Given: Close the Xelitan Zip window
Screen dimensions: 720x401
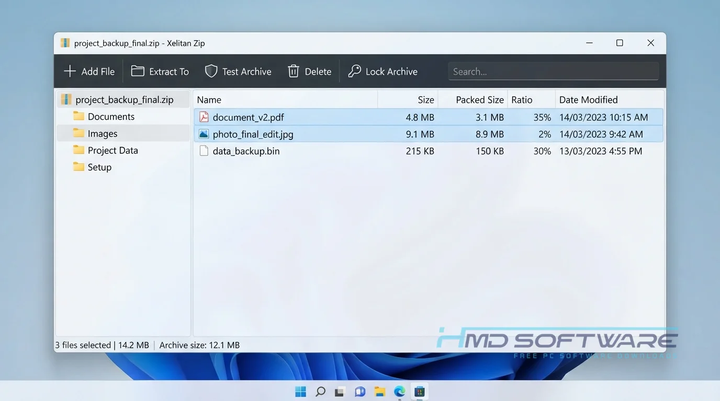Looking at the screenshot, I should (x=650, y=43).
